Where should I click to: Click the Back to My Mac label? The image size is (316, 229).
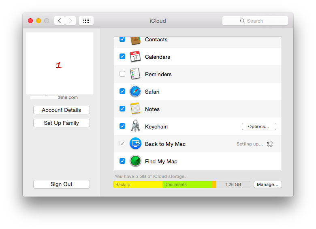[165, 144]
